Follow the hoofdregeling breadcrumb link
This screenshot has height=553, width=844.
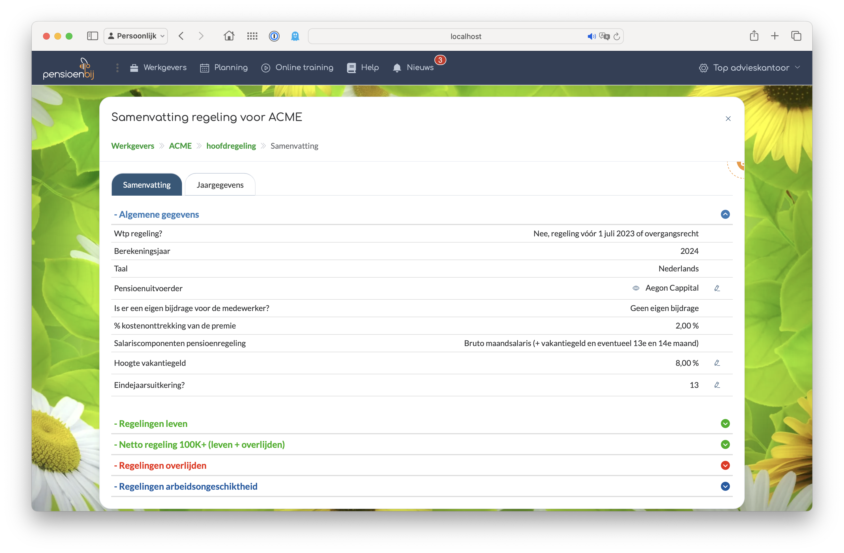pos(231,146)
